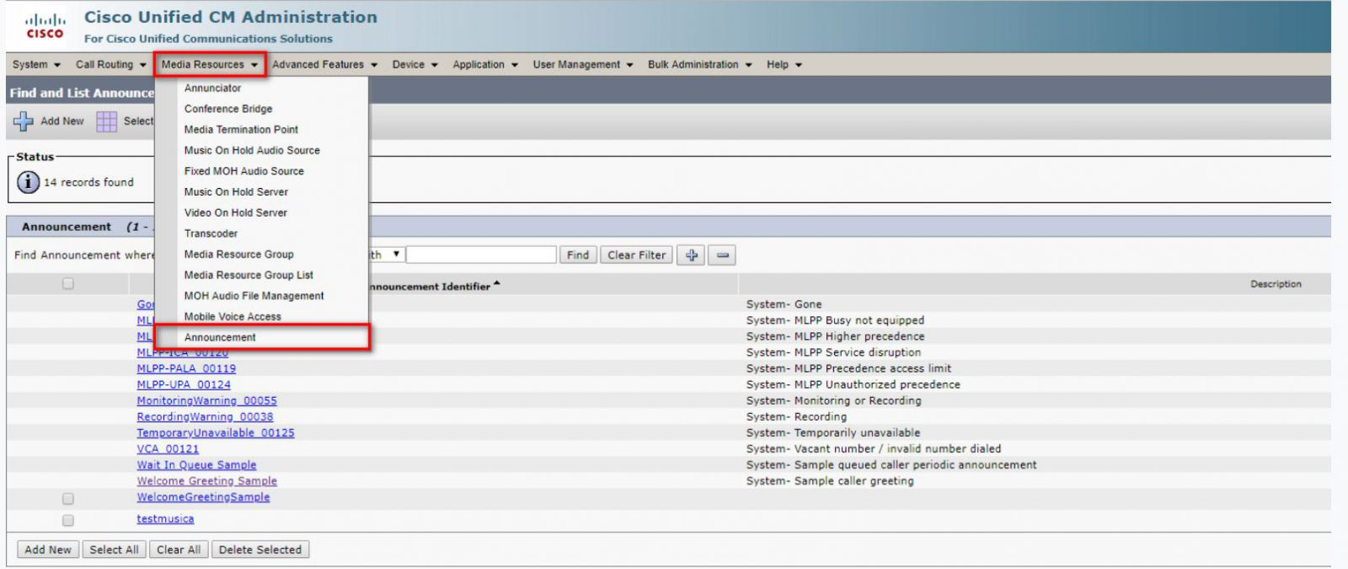Check the testmusica row checkbox
Viewport: 1348px width, 569px height.
pos(68,520)
